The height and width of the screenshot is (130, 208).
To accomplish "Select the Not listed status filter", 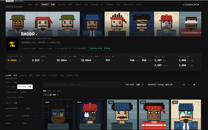I will pos(15,97).
